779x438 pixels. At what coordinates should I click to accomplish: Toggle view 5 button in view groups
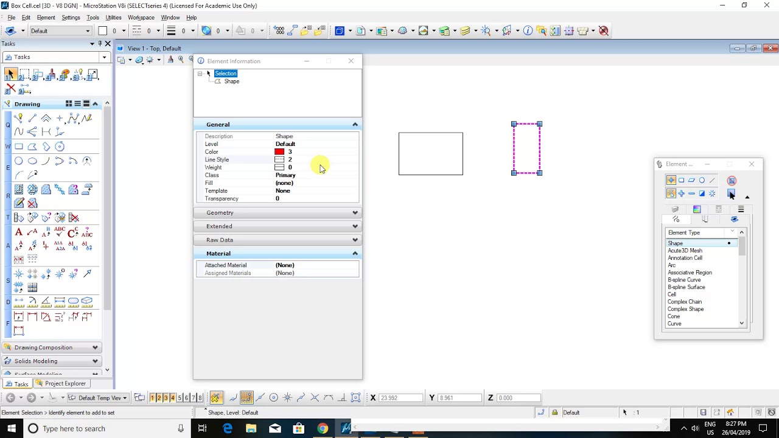(x=180, y=398)
